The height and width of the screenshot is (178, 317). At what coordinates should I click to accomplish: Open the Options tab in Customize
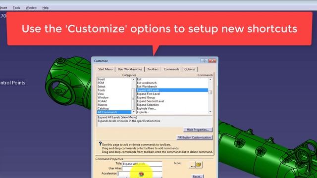click(189, 69)
